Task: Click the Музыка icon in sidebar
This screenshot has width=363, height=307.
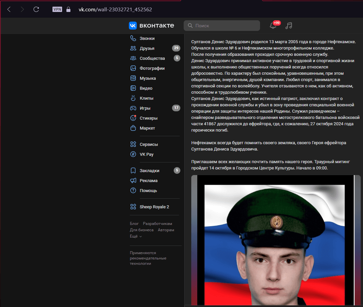Action: pyautogui.click(x=133, y=78)
